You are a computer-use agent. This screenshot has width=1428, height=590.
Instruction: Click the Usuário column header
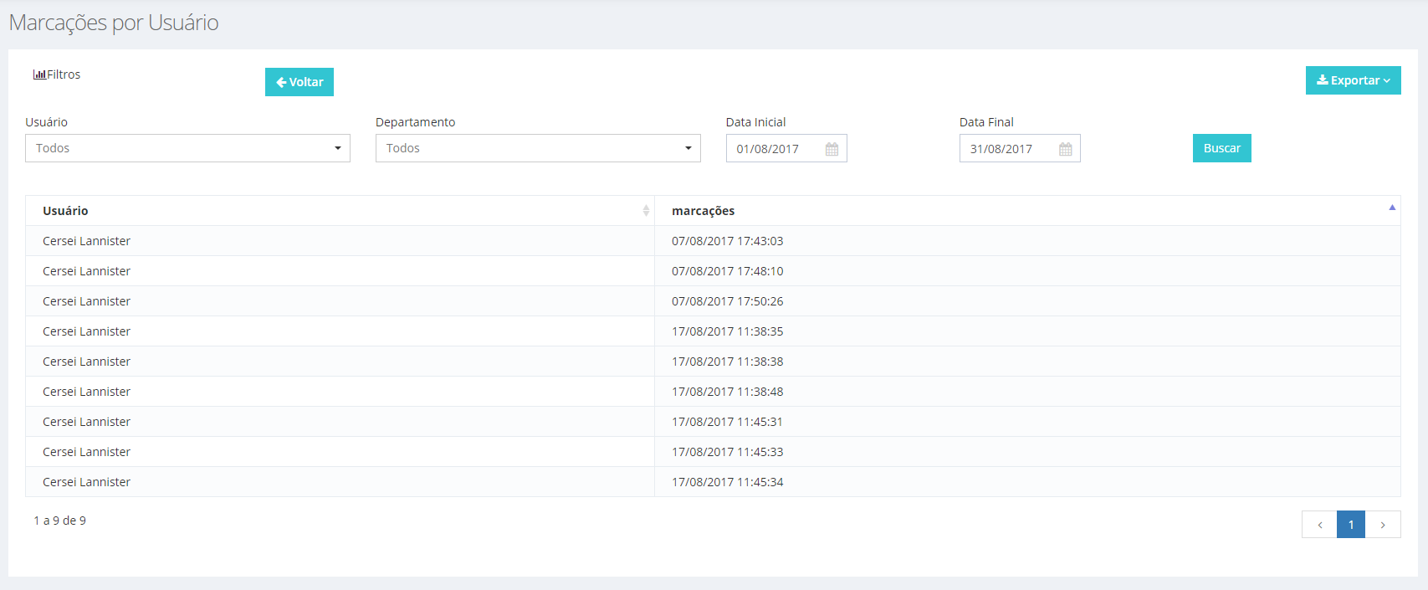point(340,211)
